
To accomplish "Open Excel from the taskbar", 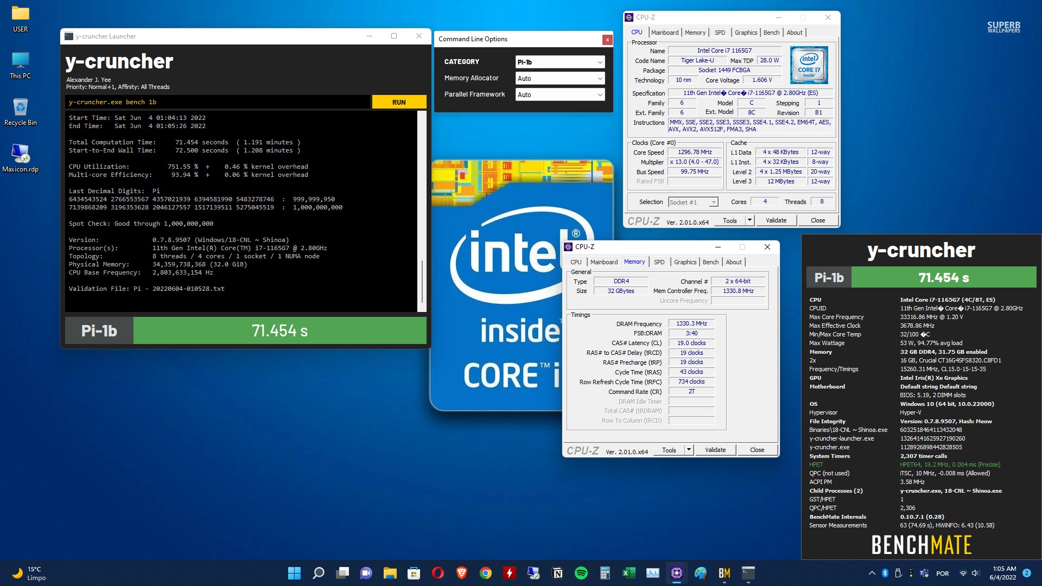I will (629, 573).
